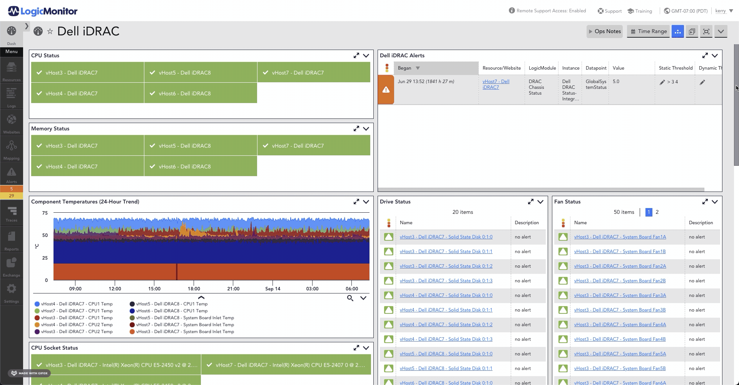Open the Fan Status widget menu chevron
The image size is (739, 385).
click(x=715, y=202)
